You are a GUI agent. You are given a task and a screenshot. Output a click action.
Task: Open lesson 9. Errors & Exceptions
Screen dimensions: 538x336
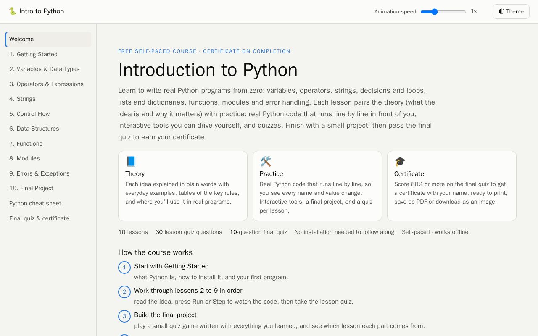click(x=48, y=173)
